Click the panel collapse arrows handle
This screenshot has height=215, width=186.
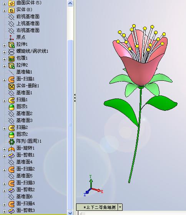pos(75,98)
